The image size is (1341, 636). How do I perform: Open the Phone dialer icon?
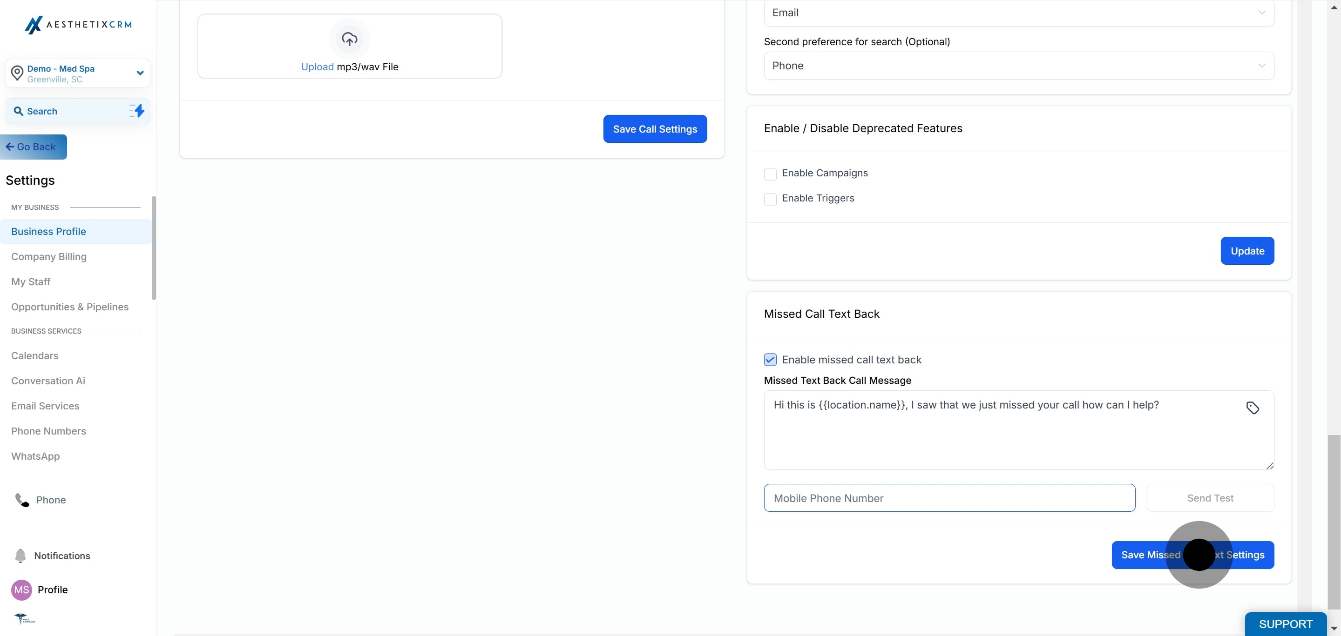click(x=22, y=500)
